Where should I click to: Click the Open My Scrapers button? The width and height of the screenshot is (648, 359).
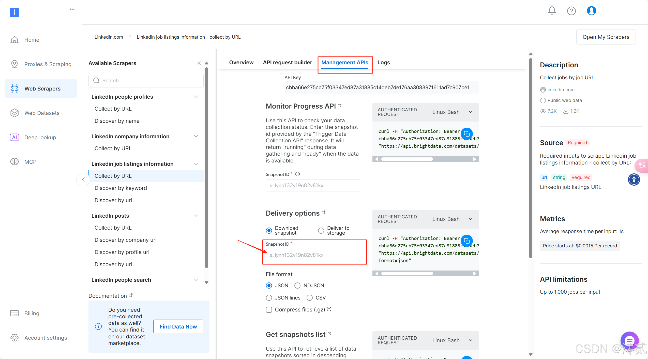(606, 37)
